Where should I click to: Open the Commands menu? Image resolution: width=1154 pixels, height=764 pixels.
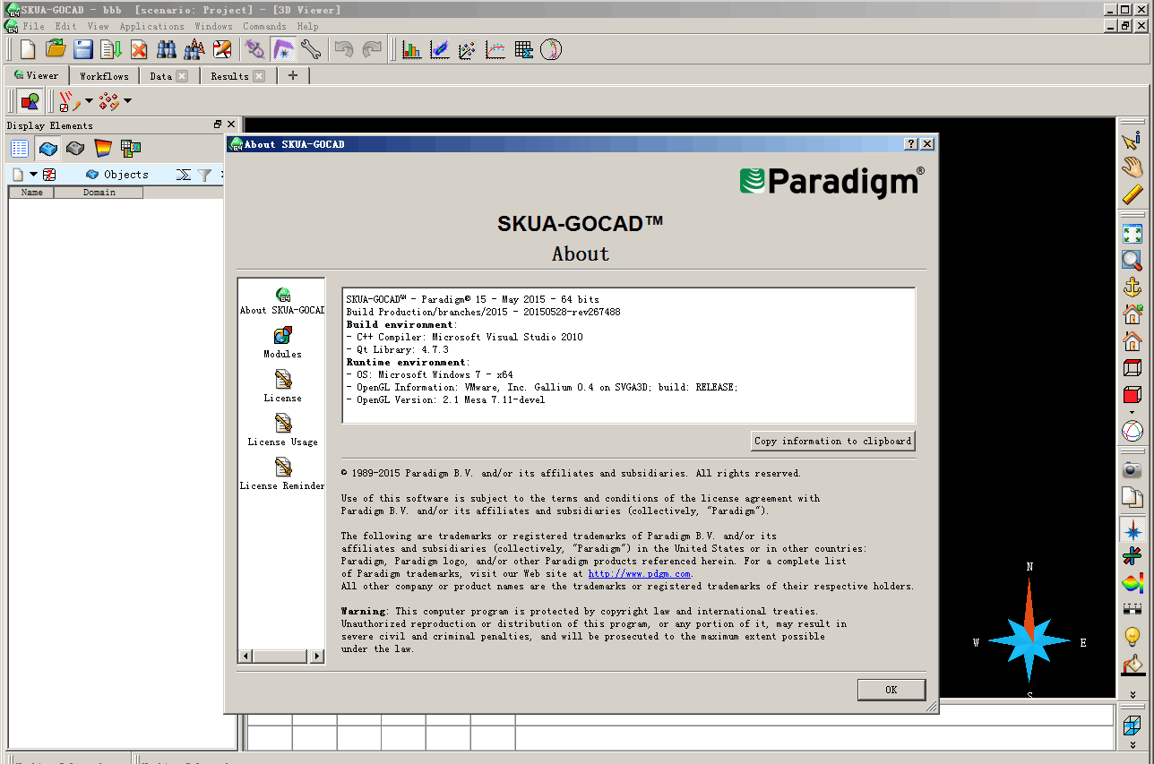[264, 26]
